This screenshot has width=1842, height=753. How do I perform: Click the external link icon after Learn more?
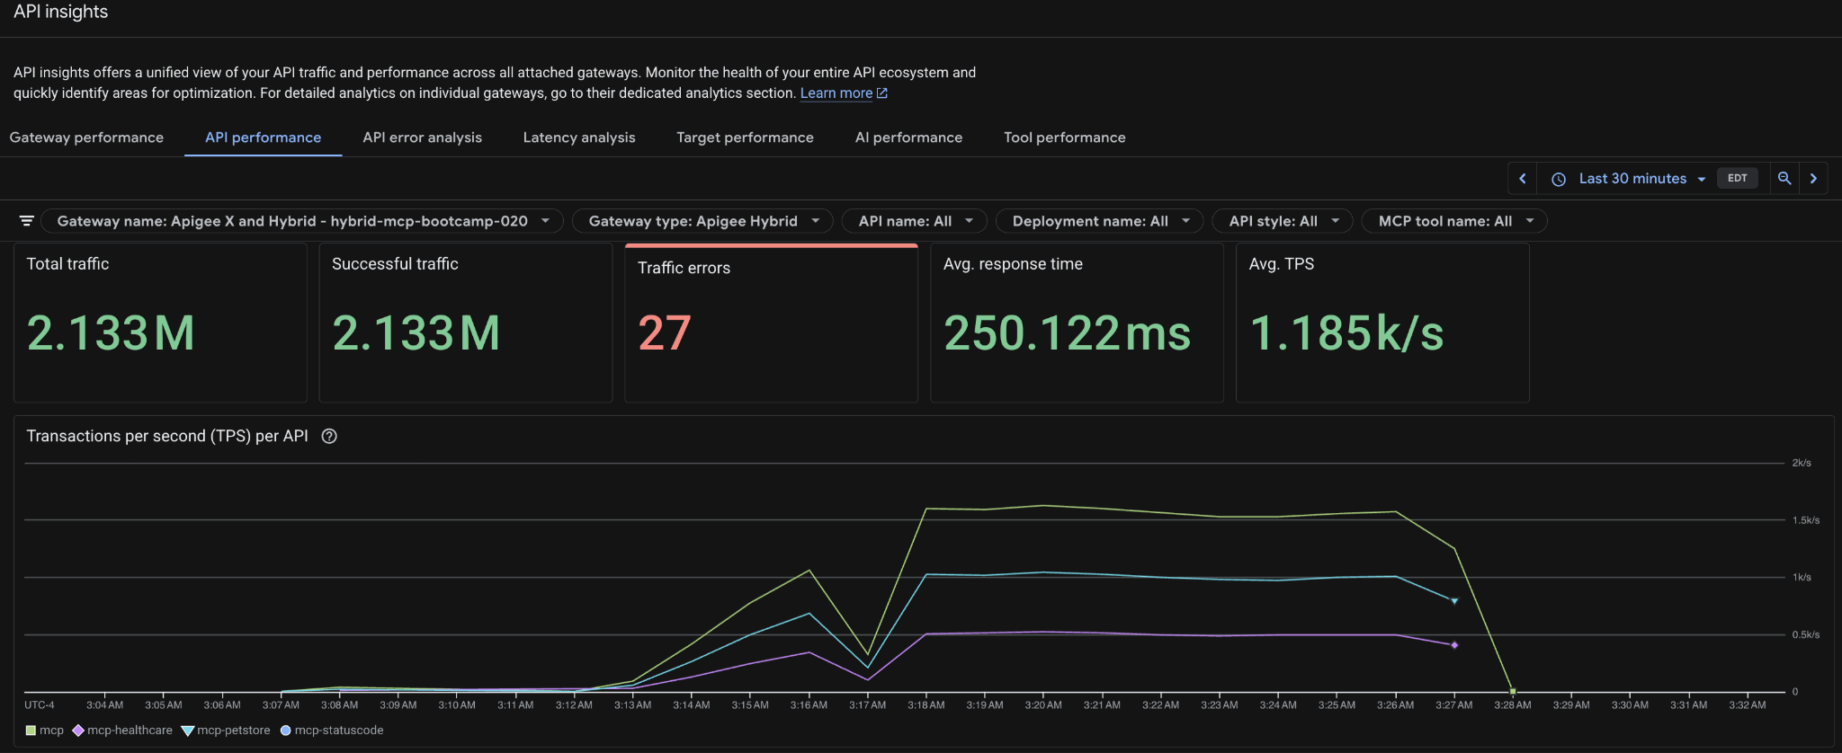[882, 93]
